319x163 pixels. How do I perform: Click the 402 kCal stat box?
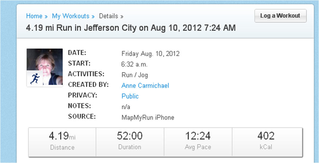point(266,141)
